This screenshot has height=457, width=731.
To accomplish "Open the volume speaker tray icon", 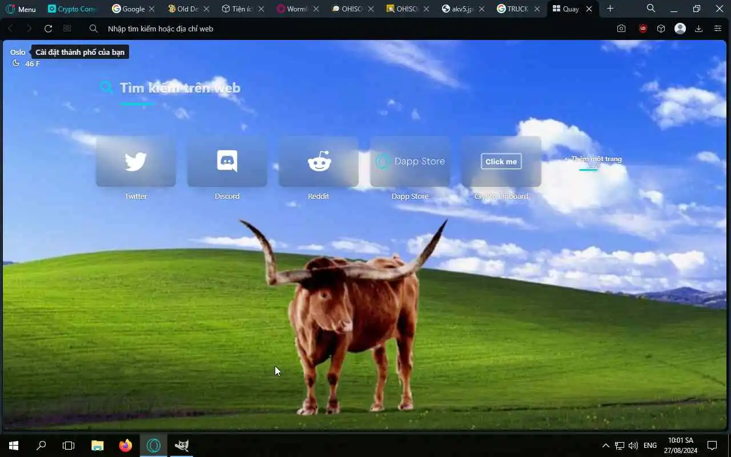I will point(633,446).
